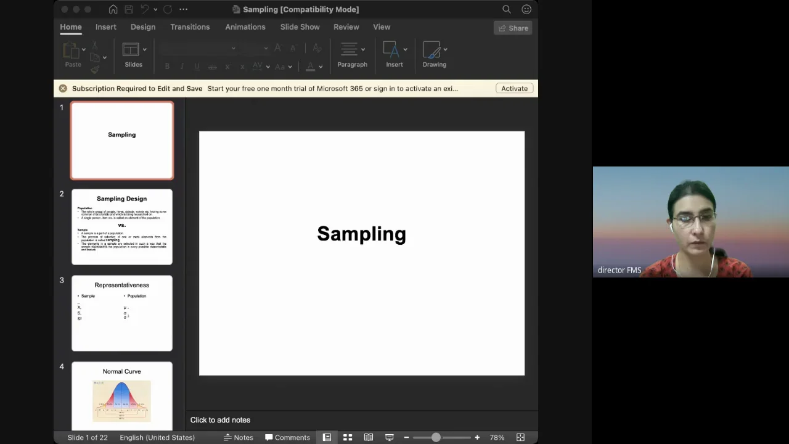Click the Save disk icon

(x=129, y=9)
